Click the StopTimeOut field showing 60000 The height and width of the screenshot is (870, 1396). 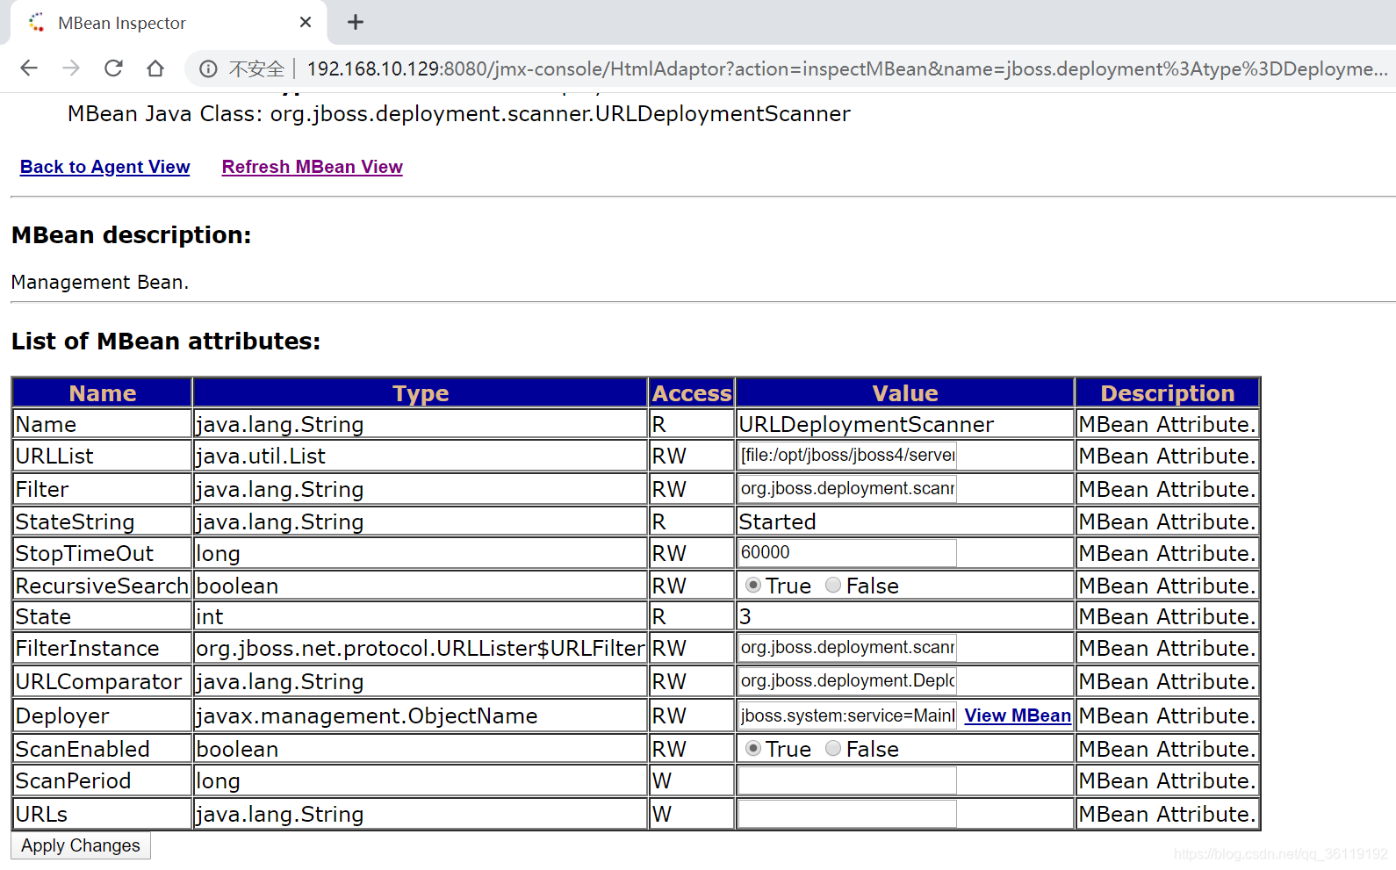click(847, 553)
